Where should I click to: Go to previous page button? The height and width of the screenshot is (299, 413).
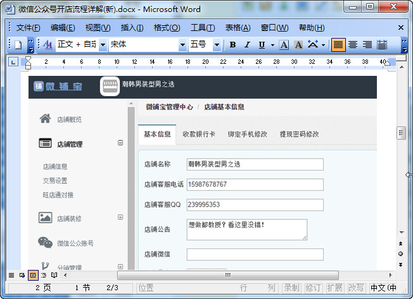pyautogui.click(x=400, y=243)
